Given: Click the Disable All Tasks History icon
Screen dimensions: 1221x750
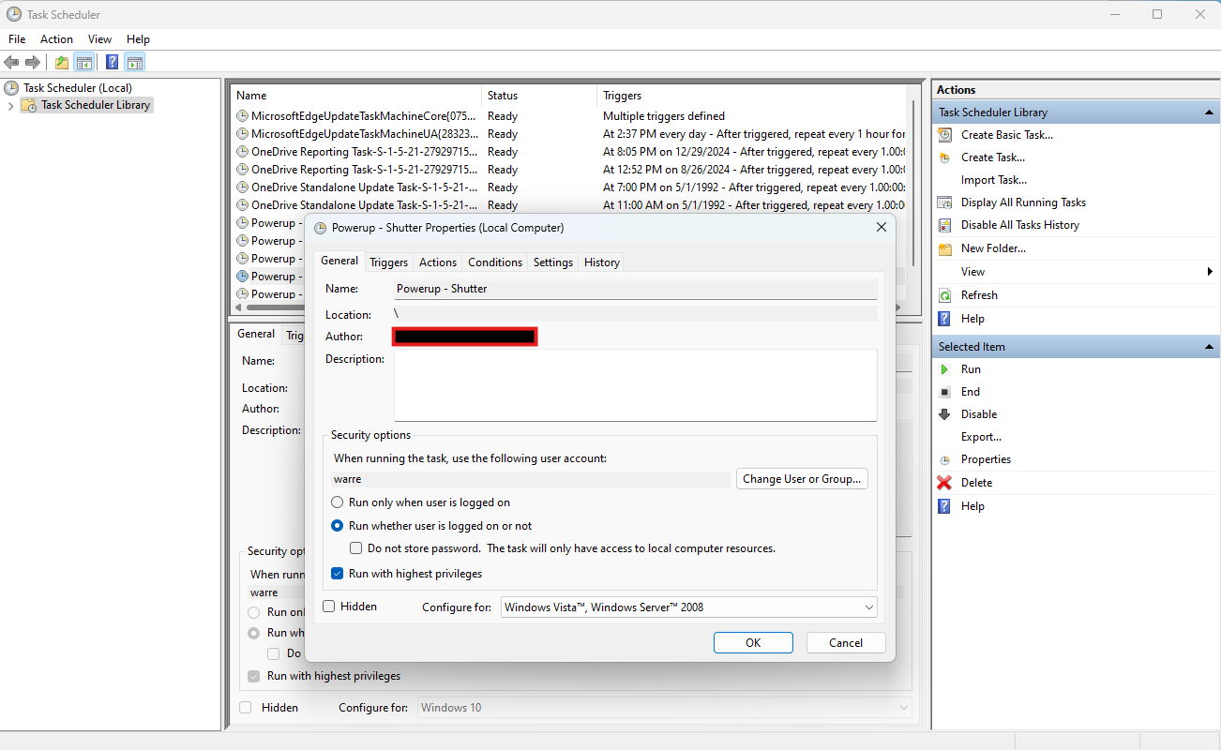Looking at the screenshot, I should [x=944, y=225].
